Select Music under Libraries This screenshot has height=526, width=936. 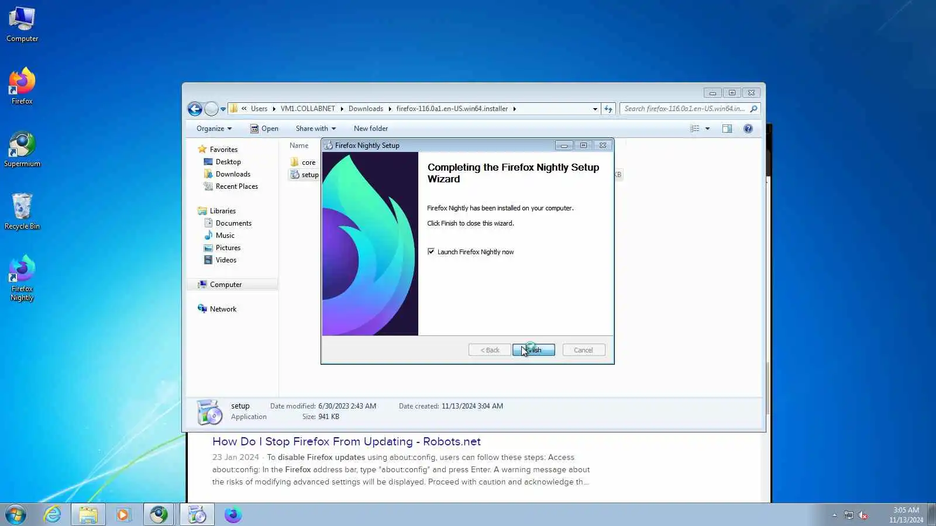[x=219, y=236]
